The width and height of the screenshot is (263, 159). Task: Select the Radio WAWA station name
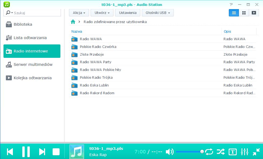(x=91, y=39)
